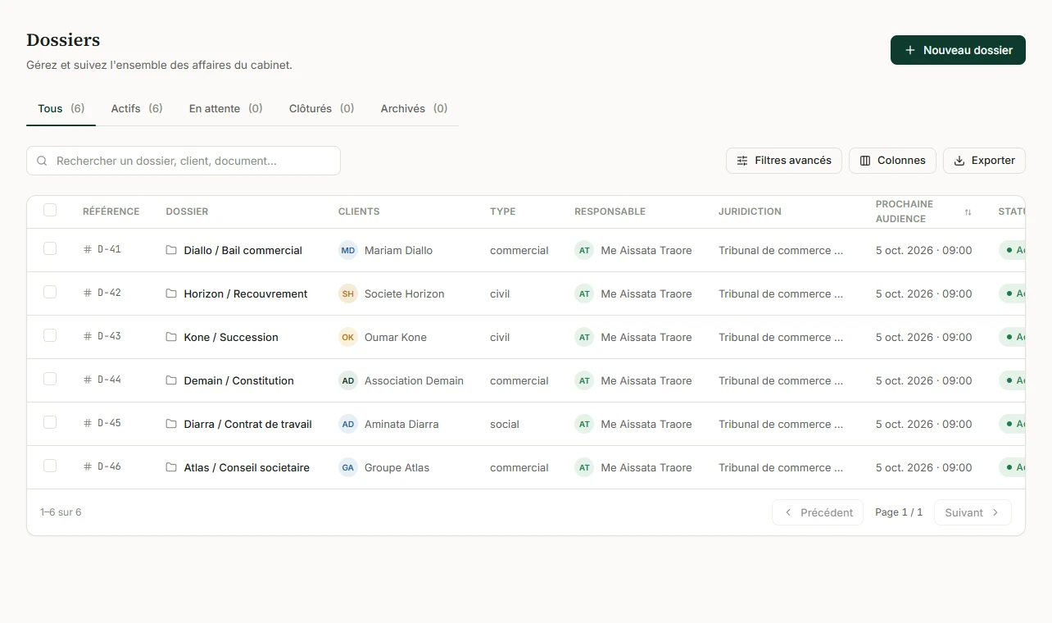Click the AT responsible avatar in the D-42 row
This screenshot has height=623, width=1052.
pos(584,293)
